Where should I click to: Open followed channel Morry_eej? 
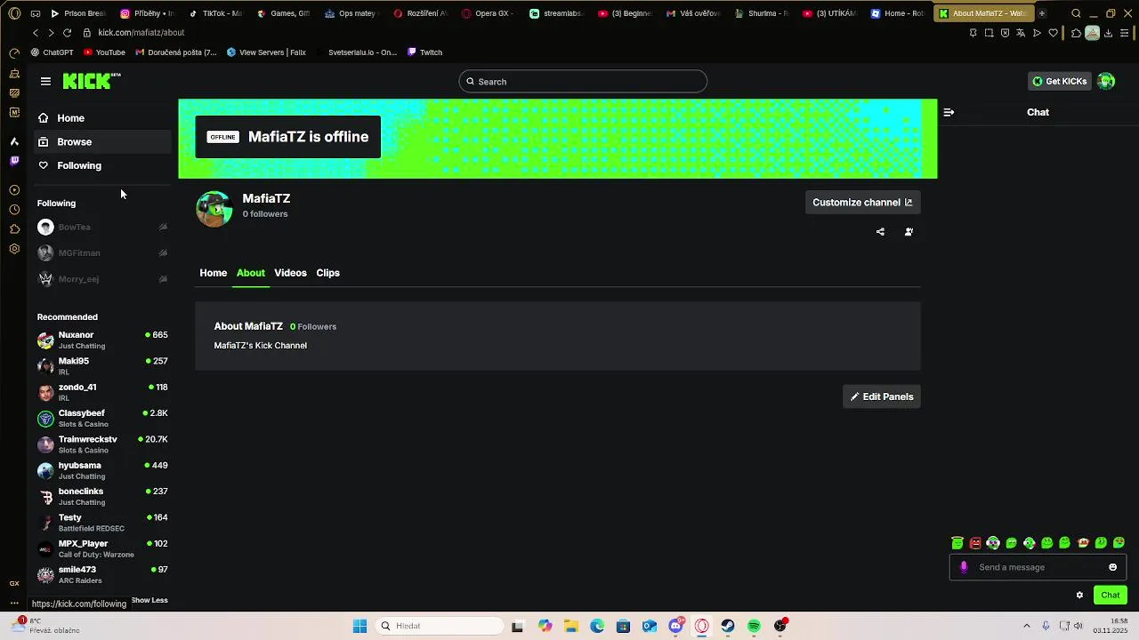click(x=102, y=279)
